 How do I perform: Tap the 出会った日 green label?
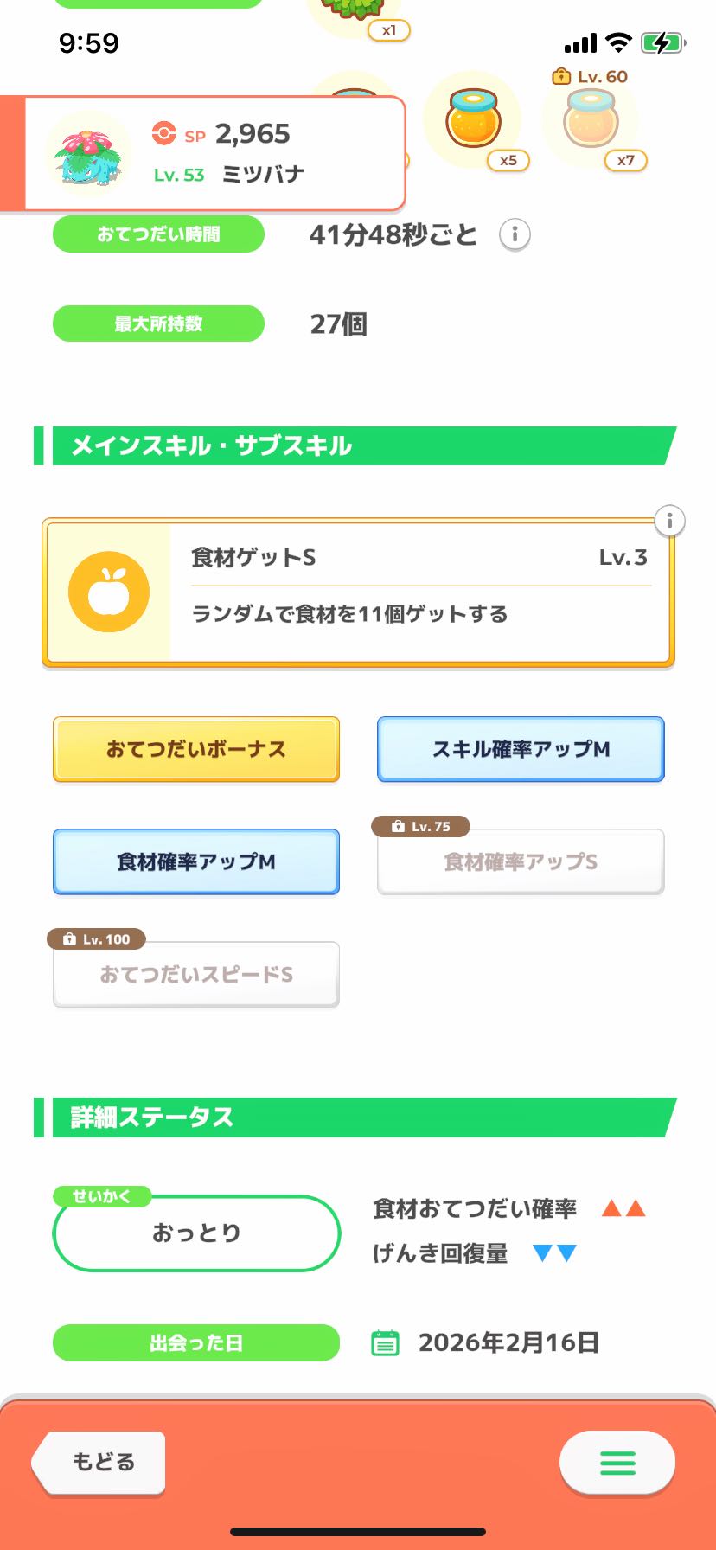(x=196, y=1342)
